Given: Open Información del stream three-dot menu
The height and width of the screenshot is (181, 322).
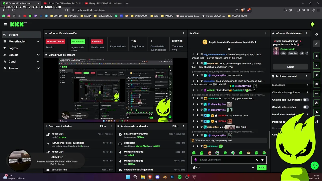Looking at the screenshot, I should tap(306, 33).
